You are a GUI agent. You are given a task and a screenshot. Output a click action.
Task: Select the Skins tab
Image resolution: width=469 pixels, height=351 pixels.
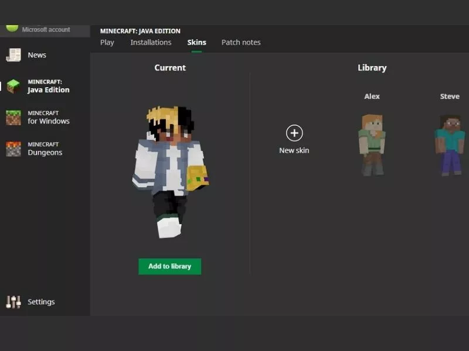pos(196,42)
